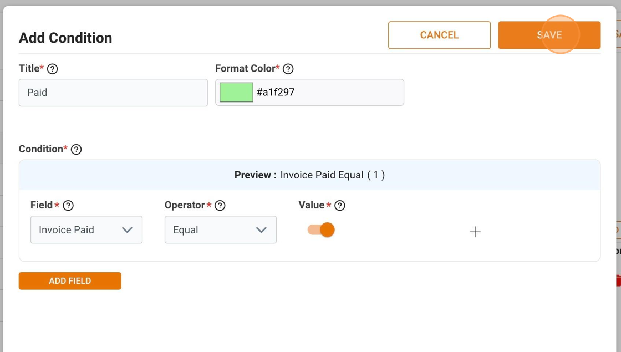The height and width of the screenshot is (352, 621).
Task: Focus the Title input containing Paid
Action: tap(113, 93)
